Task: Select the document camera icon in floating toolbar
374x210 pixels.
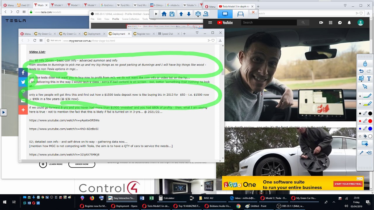Action: point(206,14)
